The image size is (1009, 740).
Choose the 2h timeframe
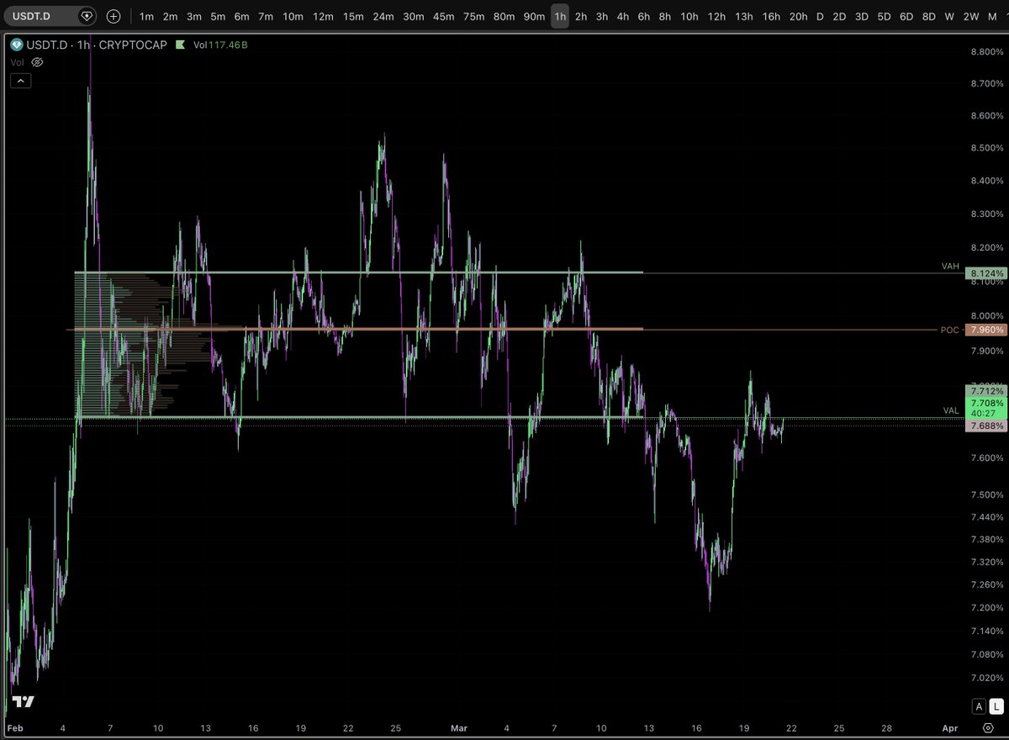581,17
